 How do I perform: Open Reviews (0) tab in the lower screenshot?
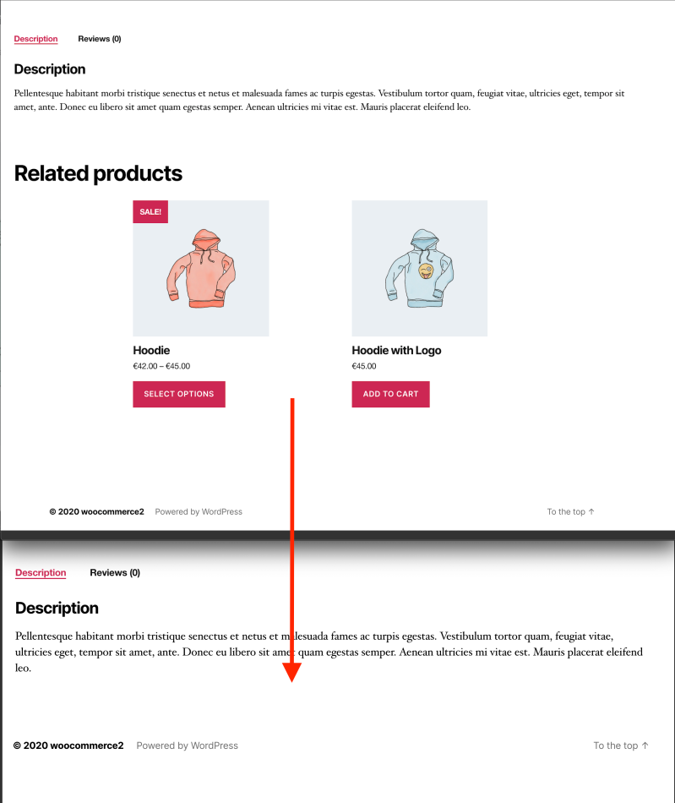[115, 573]
